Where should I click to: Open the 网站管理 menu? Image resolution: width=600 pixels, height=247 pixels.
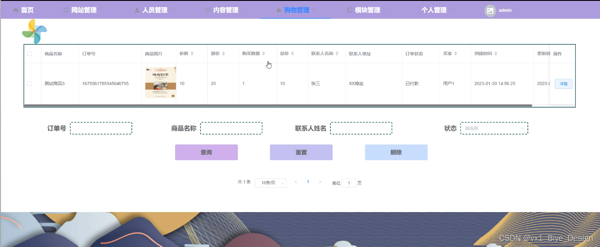pyautogui.click(x=83, y=10)
